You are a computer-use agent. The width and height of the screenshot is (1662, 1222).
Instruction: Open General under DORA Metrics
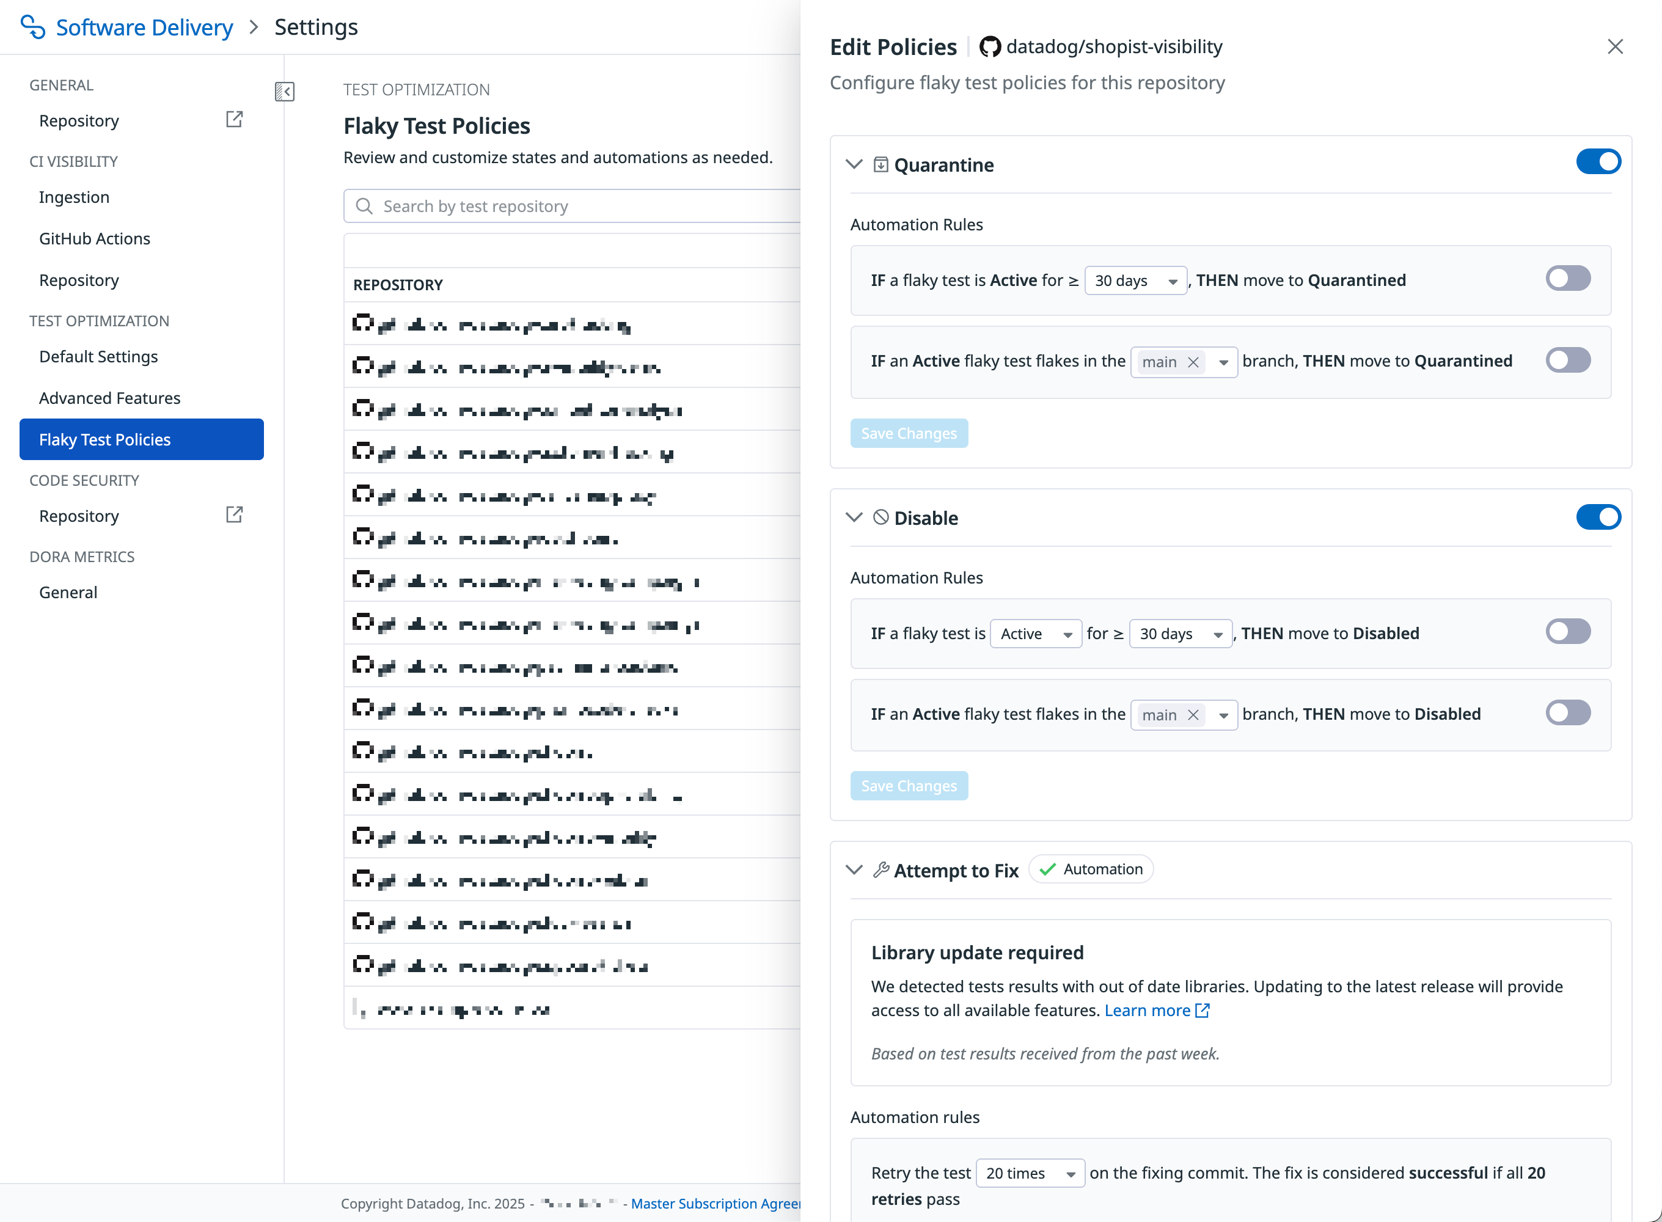click(x=68, y=592)
